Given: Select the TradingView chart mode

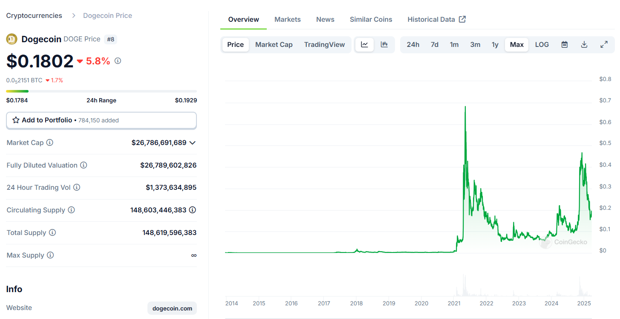Looking at the screenshot, I should pos(325,44).
